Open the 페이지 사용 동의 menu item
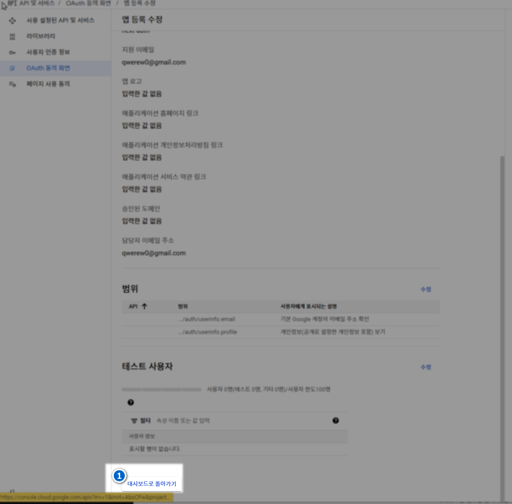512x504 pixels. coord(48,84)
